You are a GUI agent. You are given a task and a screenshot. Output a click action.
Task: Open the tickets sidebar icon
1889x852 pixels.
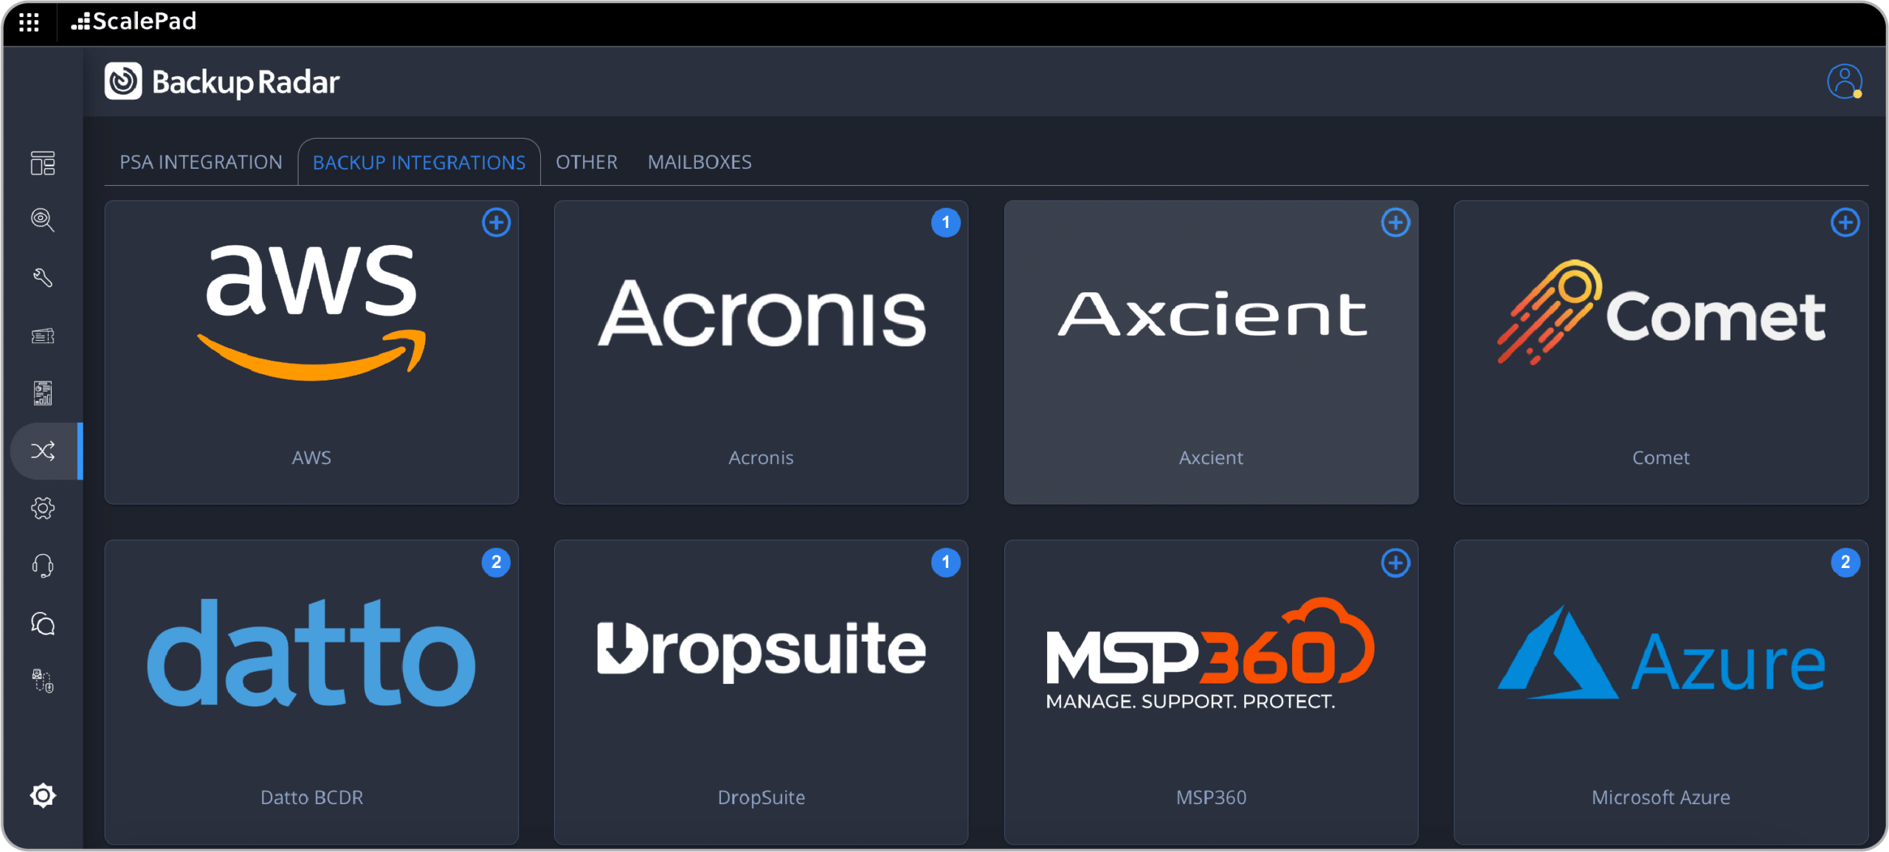pos(43,336)
